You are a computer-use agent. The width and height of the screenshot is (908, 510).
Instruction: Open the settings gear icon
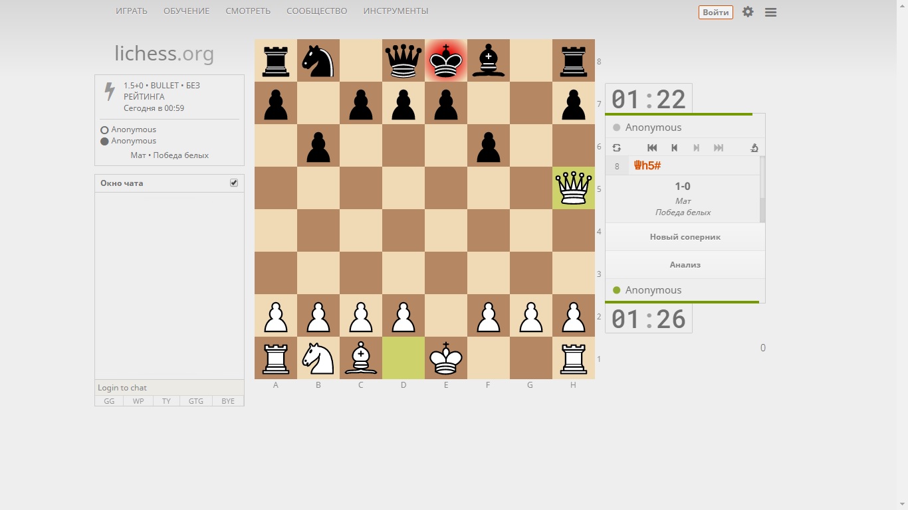(748, 12)
